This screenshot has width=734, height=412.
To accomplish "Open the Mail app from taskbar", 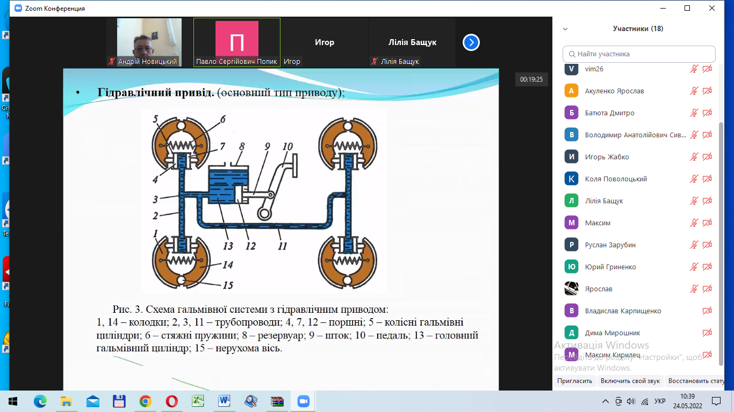I will pos(92,401).
